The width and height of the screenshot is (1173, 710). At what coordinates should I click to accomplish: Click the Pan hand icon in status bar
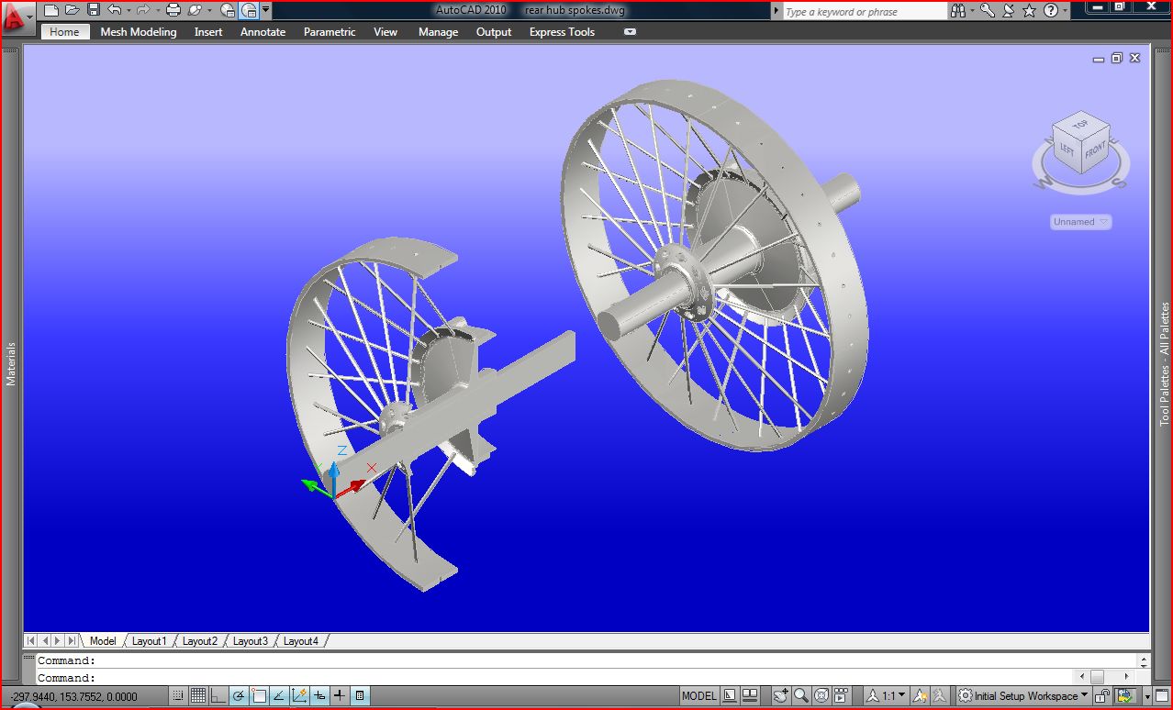click(x=781, y=696)
